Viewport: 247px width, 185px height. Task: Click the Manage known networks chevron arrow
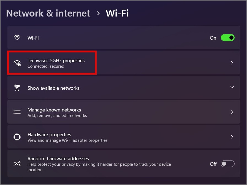pyautogui.click(x=232, y=112)
